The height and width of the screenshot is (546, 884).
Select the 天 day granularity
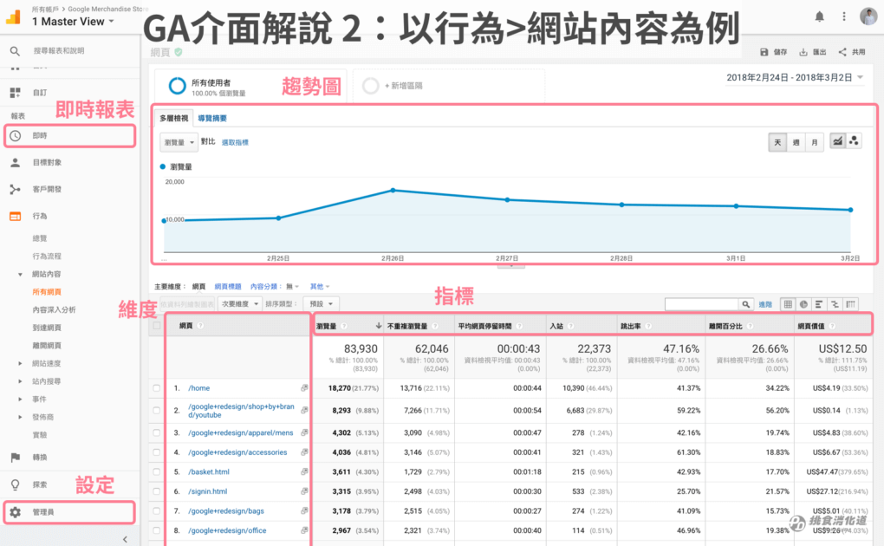pos(777,143)
